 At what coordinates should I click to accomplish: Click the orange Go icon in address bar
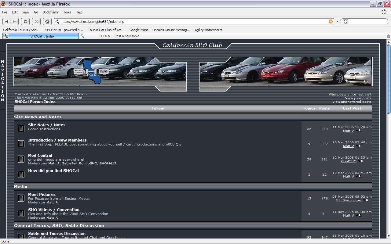pyautogui.click(x=331, y=22)
